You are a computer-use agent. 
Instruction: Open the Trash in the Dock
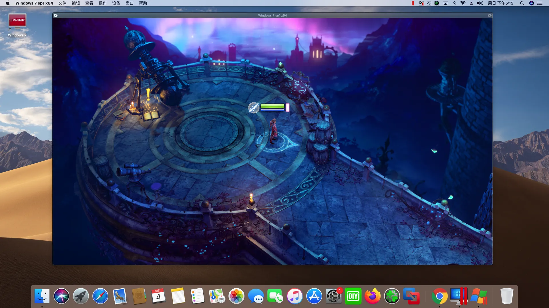pyautogui.click(x=507, y=296)
